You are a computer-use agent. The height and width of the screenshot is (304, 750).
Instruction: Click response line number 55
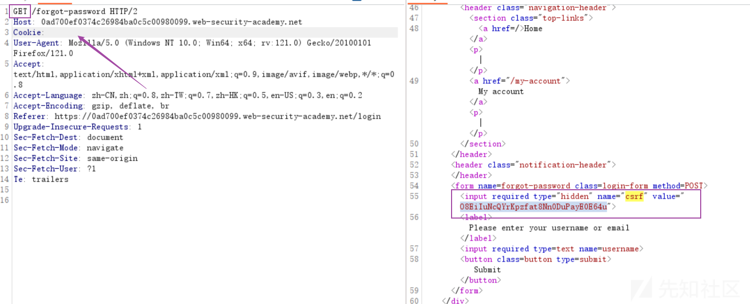tap(414, 196)
